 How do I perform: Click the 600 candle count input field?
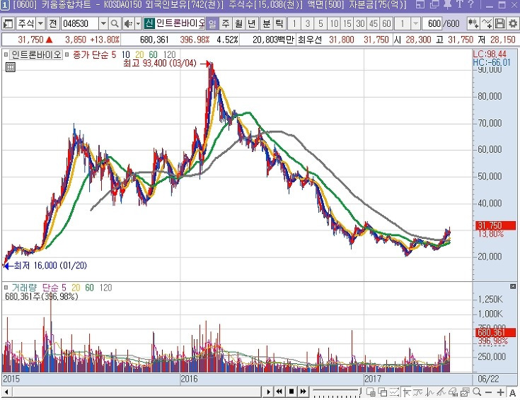point(432,23)
